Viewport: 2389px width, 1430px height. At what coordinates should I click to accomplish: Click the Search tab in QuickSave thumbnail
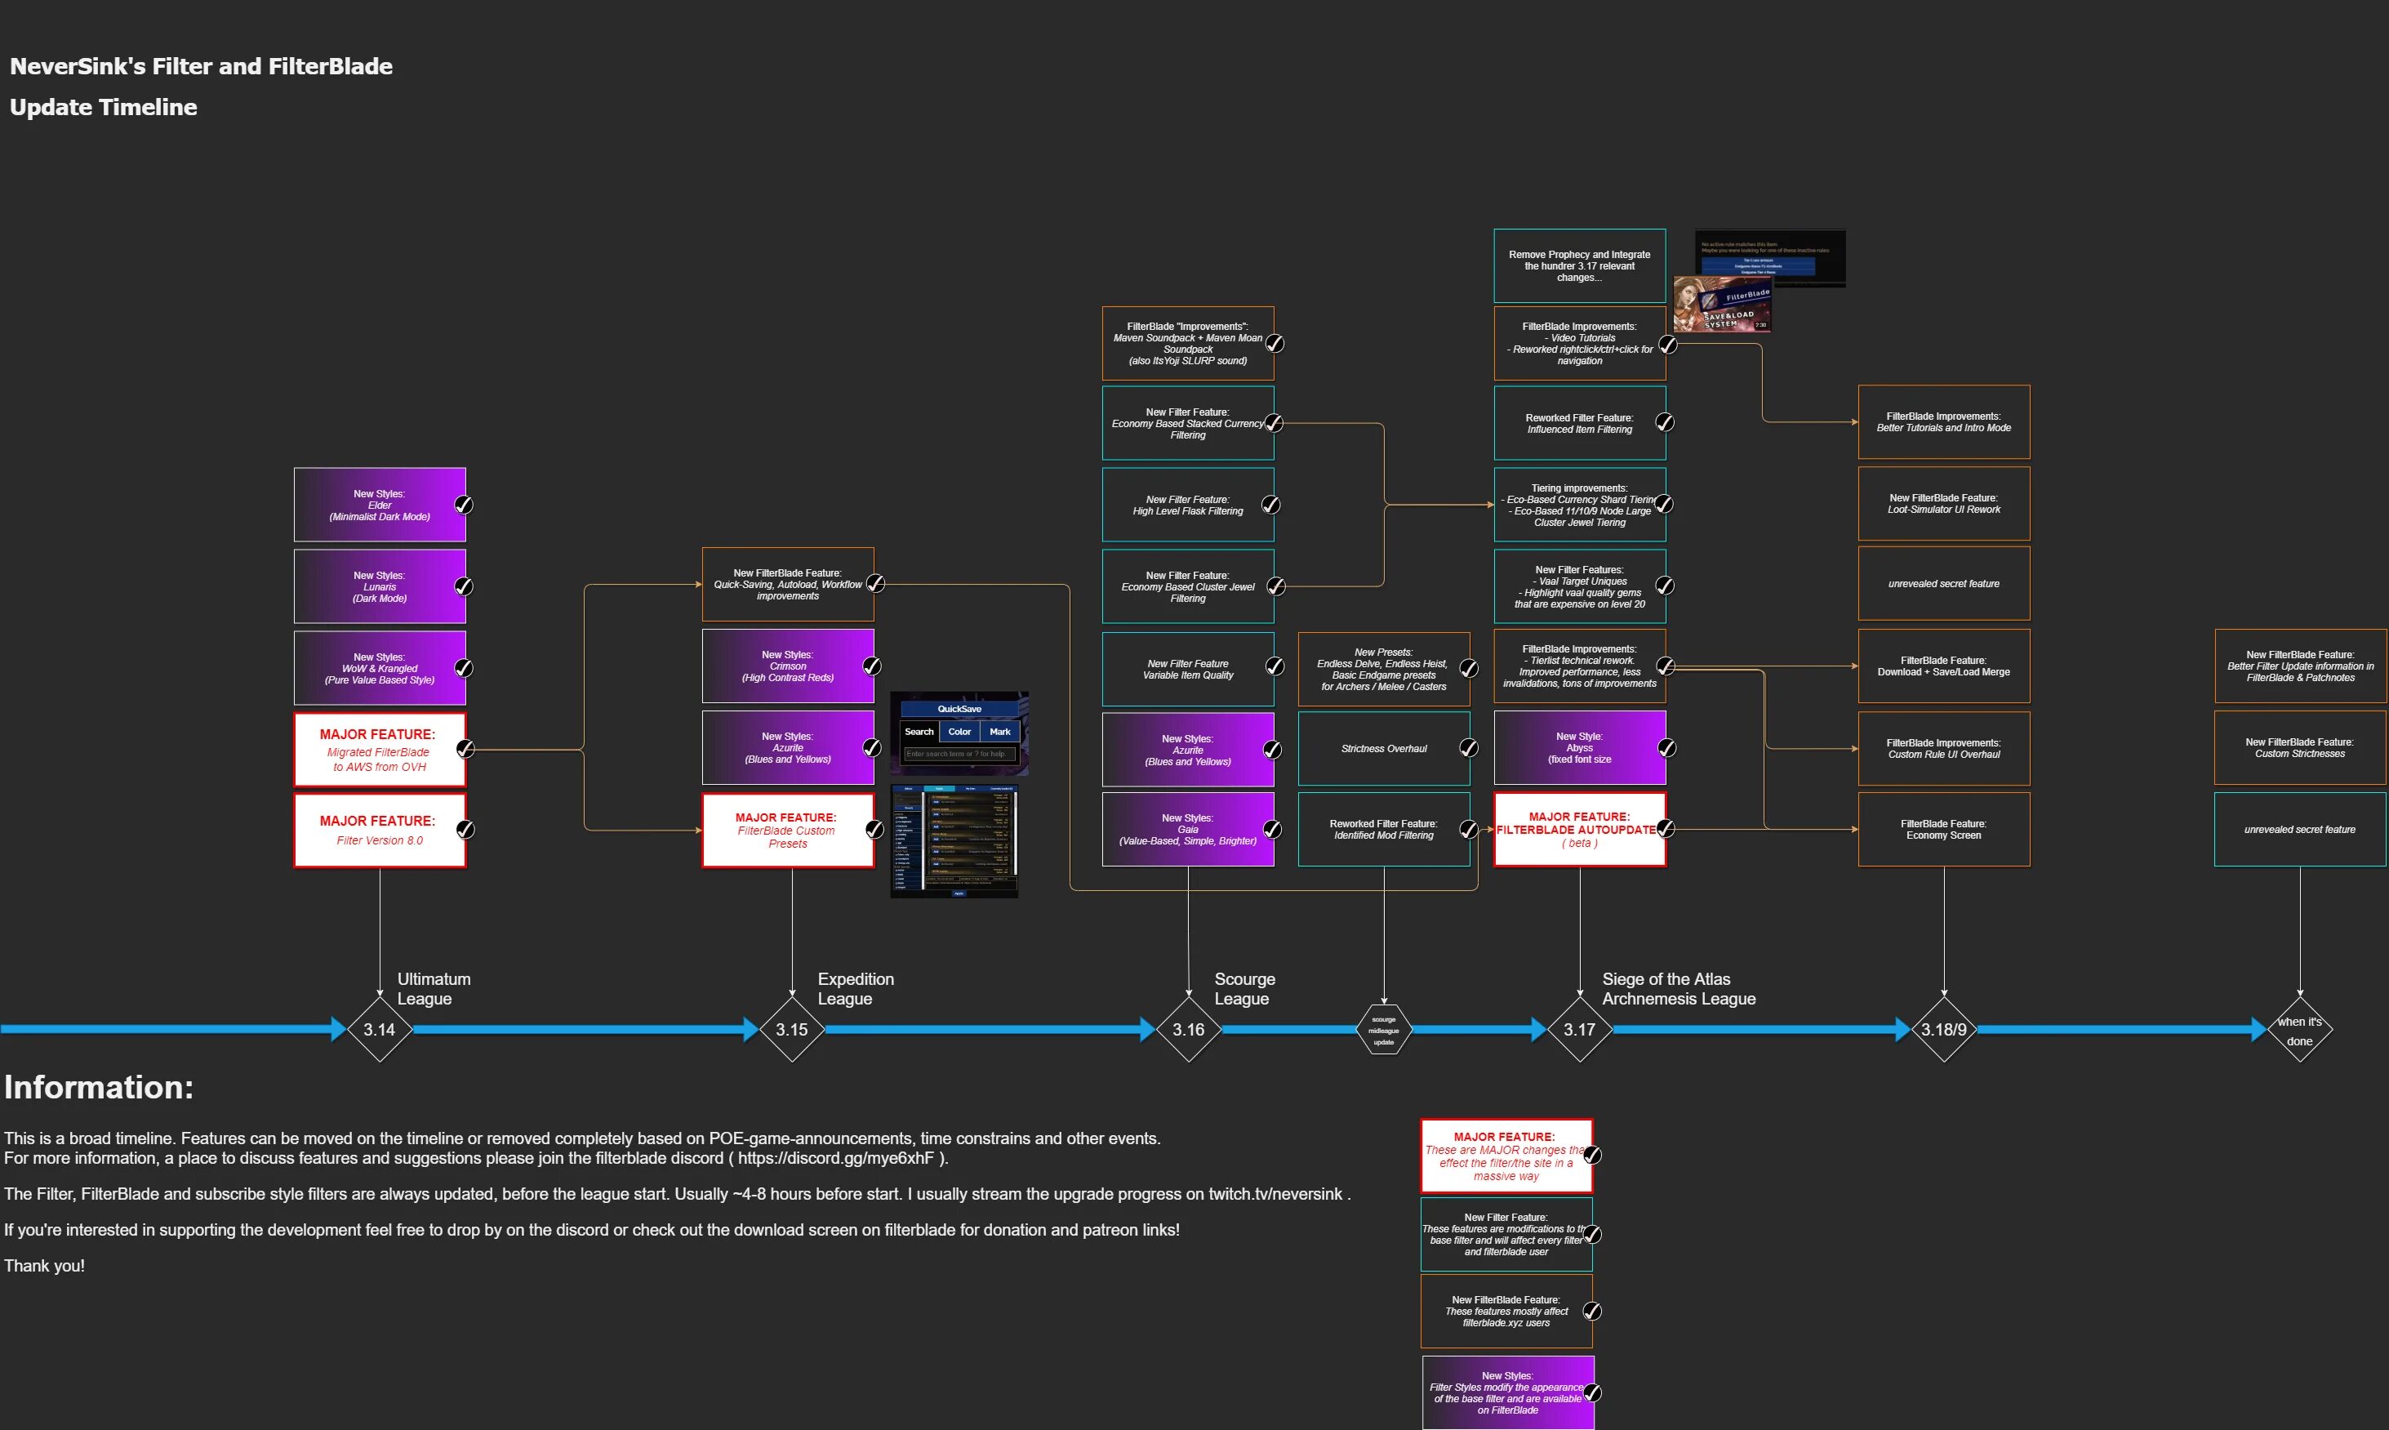pyautogui.click(x=919, y=732)
